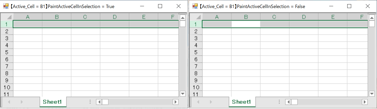Select row 6 header in the False window
The image size is (377, 109).
[x=196, y=59]
